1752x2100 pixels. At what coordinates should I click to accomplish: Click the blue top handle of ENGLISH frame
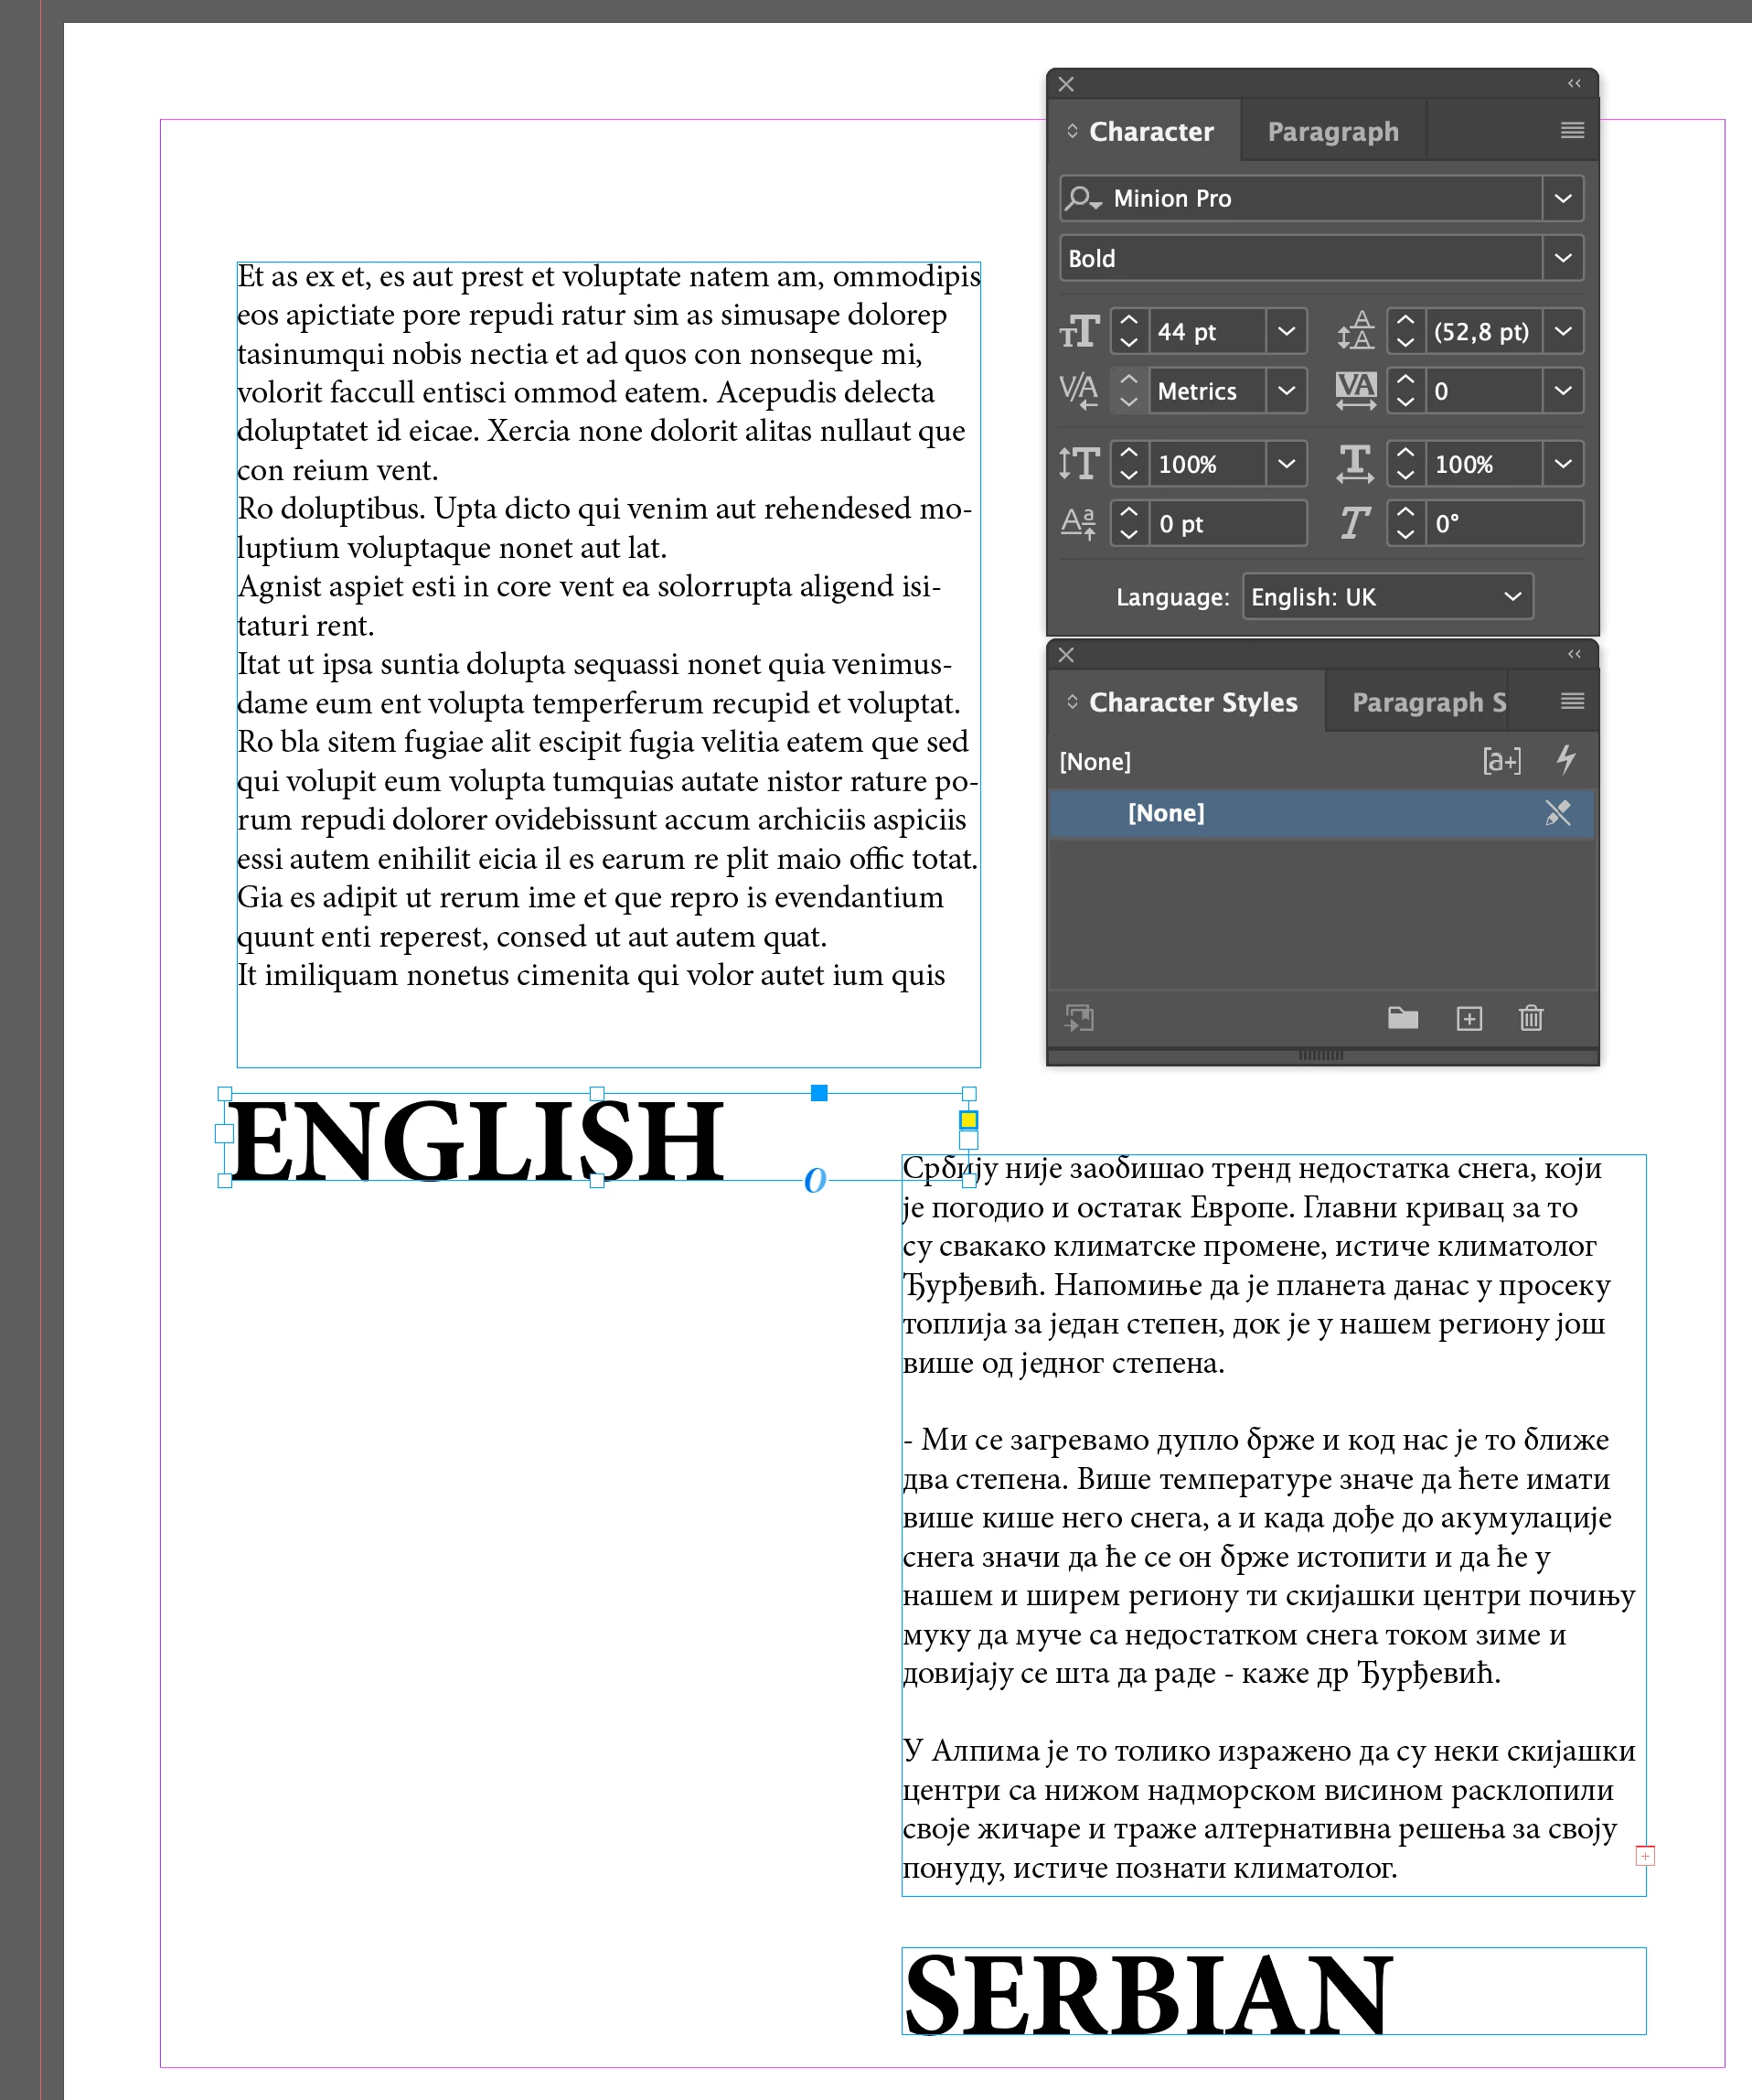(819, 1093)
